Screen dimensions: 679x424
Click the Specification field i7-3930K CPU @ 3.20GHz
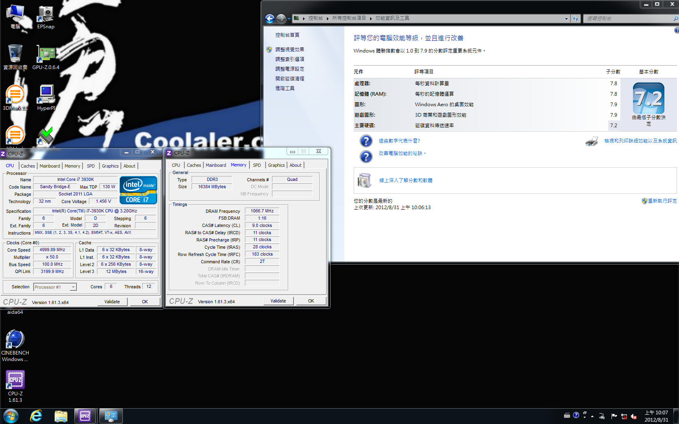[x=95, y=211]
